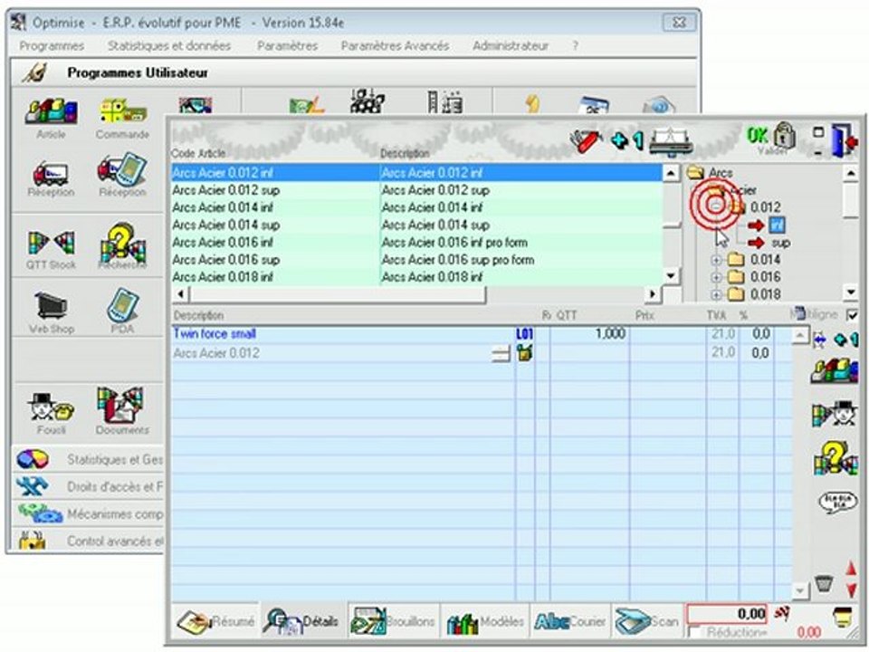
Task: Click the Swiss army knife tools icon
Action: [x=587, y=141]
